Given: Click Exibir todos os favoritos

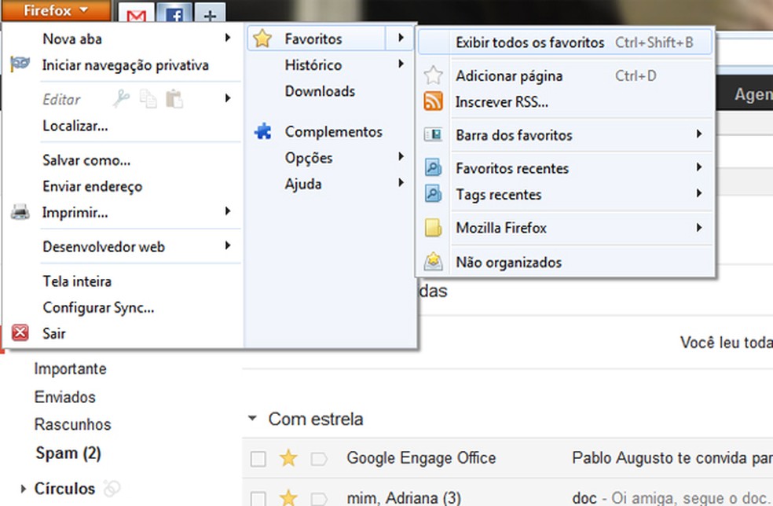Looking at the screenshot, I should coord(527,42).
